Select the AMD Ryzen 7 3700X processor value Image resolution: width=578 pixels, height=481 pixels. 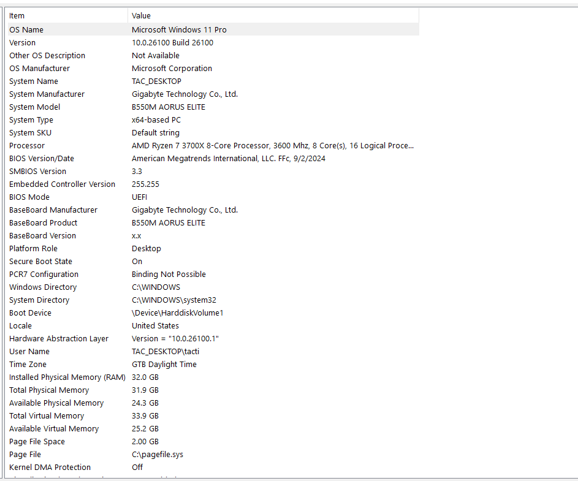click(273, 146)
